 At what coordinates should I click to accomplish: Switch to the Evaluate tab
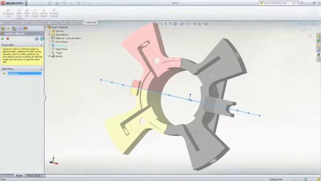click(x=44, y=23)
